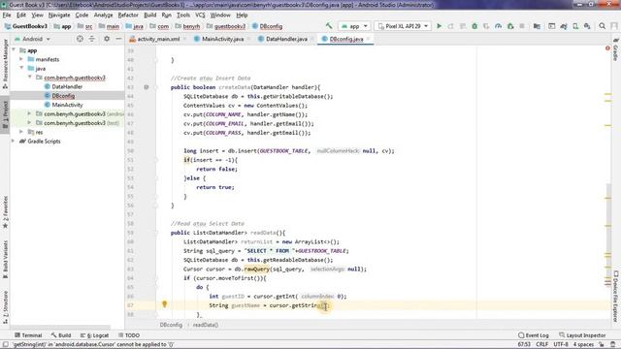Open the Resource Manager side panel
The height and width of the screenshot is (349, 621).
[5, 64]
